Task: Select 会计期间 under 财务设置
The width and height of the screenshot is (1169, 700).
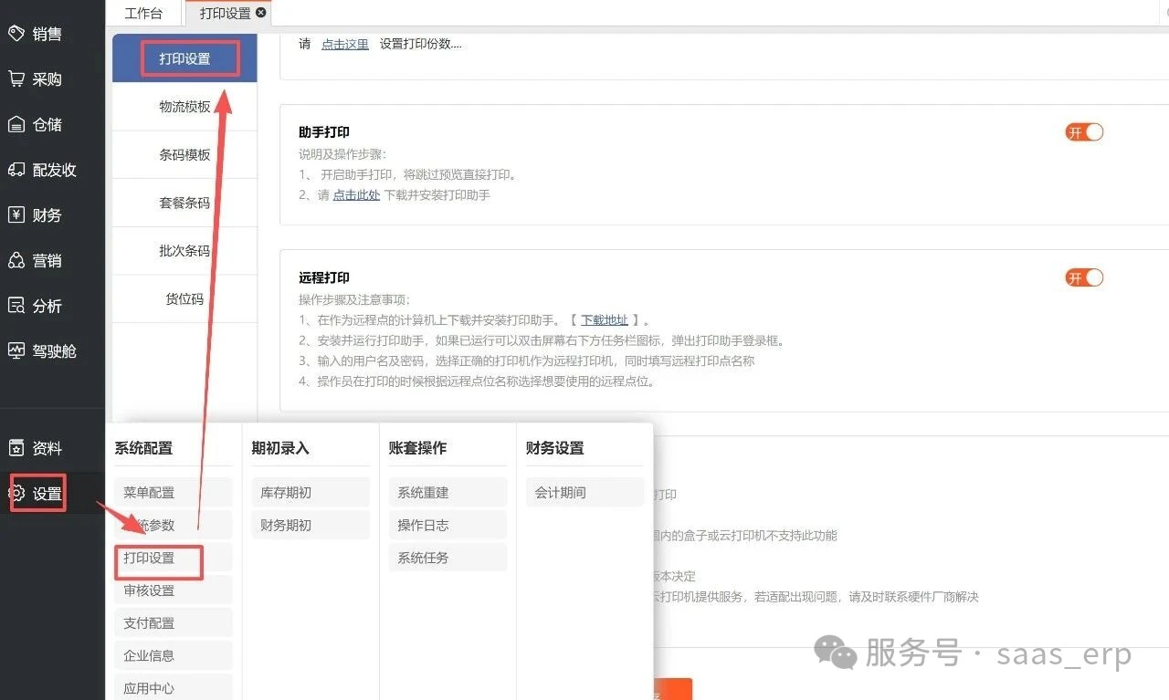Action: (584, 492)
